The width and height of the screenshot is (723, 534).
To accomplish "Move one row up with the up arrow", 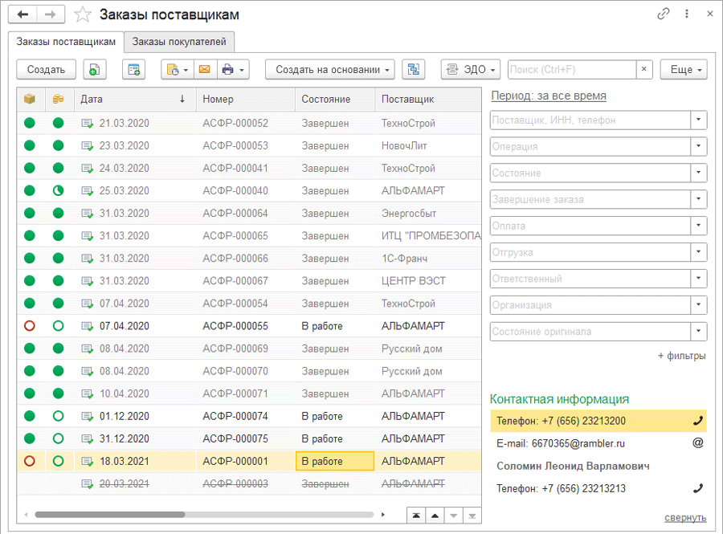I will [435, 515].
